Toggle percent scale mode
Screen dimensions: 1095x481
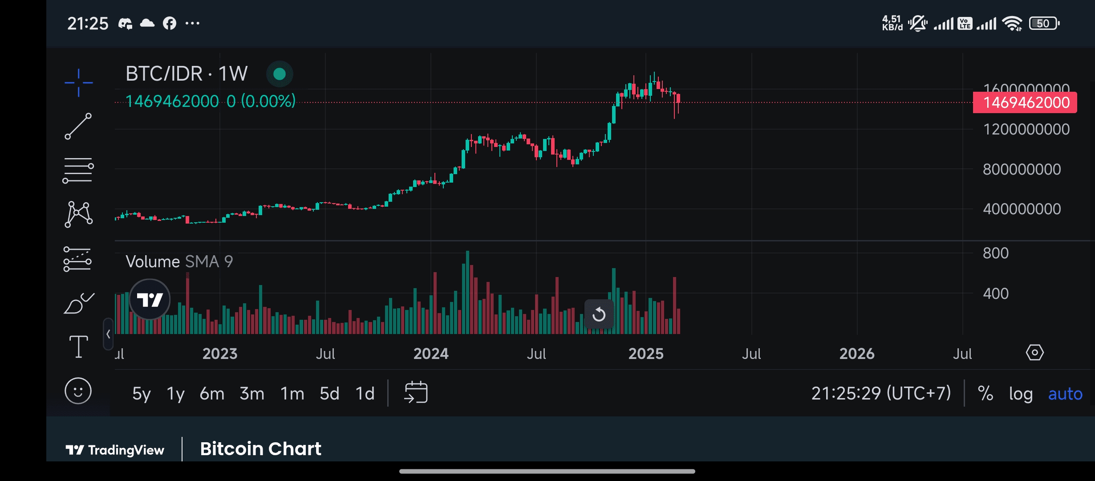click(985, 394)
